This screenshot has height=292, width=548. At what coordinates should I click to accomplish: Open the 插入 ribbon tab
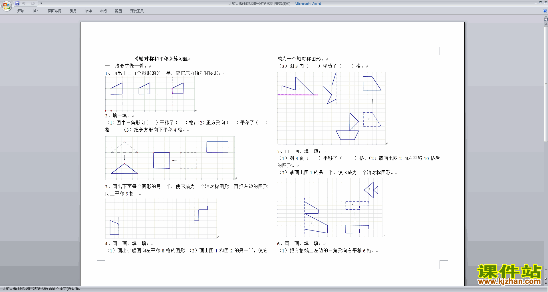click(x=36, y=11)
